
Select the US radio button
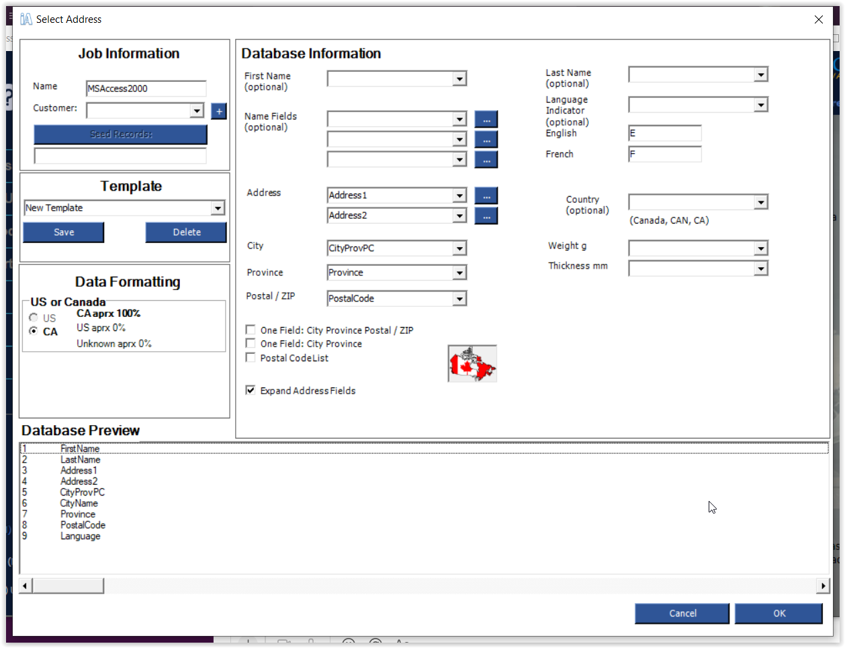coord(34,318)
